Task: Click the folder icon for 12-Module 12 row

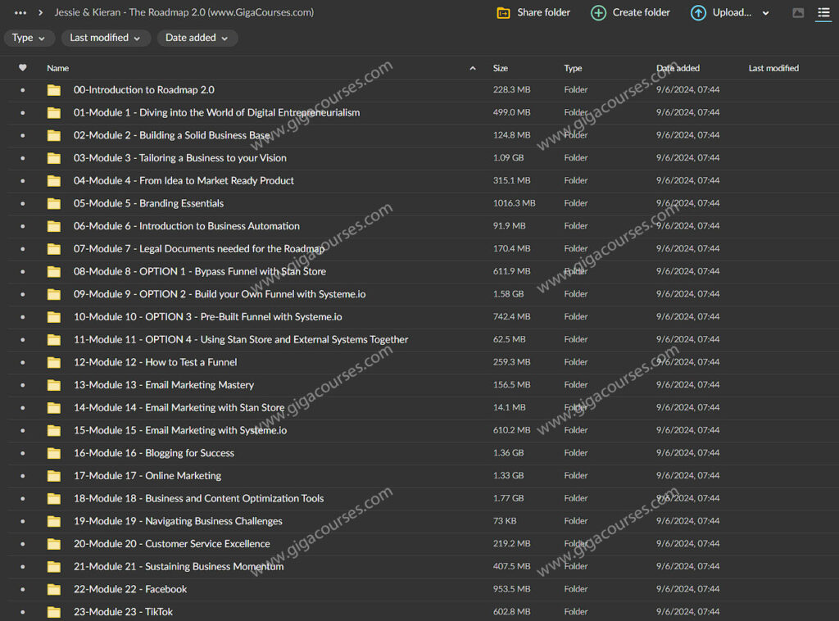Action: 54,362
